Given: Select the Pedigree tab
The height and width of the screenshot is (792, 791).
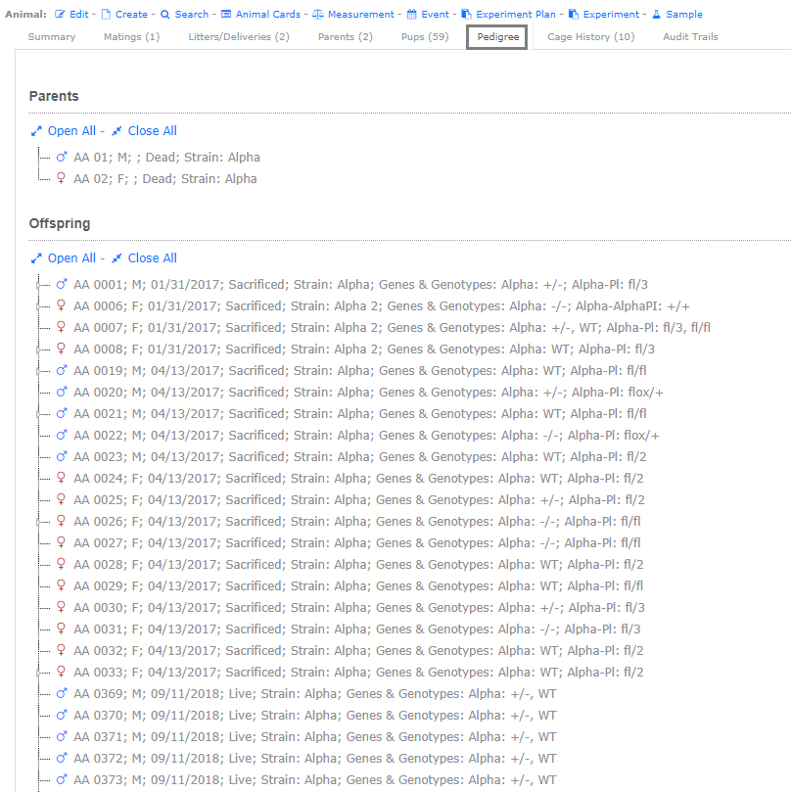Looking at the screenshot, I should coord(497,37).
